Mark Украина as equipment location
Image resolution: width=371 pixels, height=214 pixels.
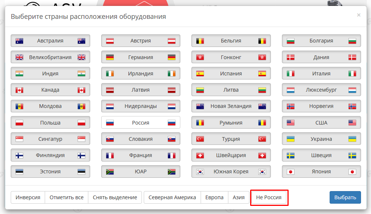pyautogui.click(x=321, y=139)
